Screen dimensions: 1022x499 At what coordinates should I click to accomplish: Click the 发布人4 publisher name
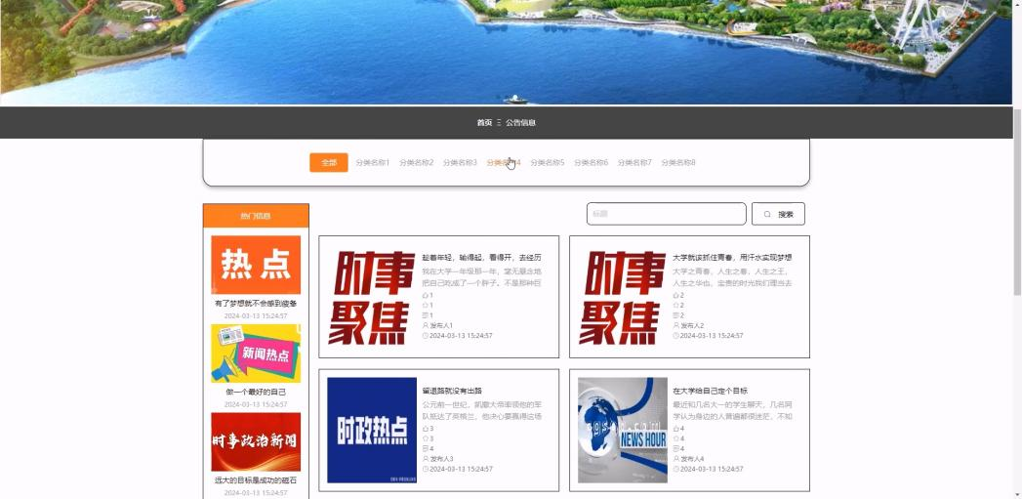pyautogui.click(x=692, y=459)
